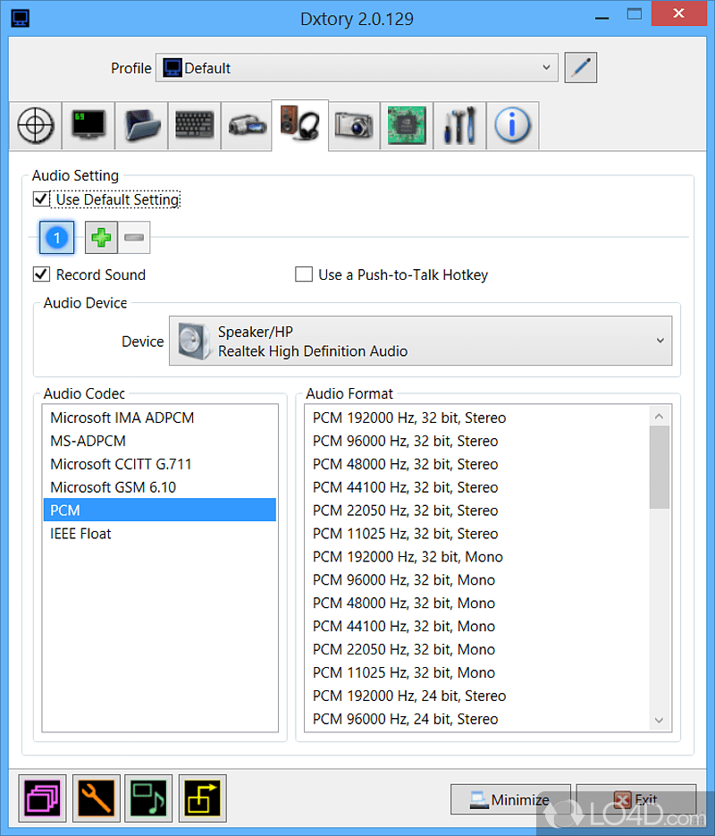The image size is (715, 836).
Task: Open the Device dropdown for Speaker/HP
Action: coord(659,341)
